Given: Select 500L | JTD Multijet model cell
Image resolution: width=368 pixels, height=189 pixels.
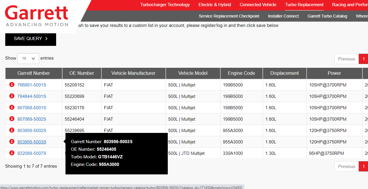Looking at the screenshot, I should (193, 153).
